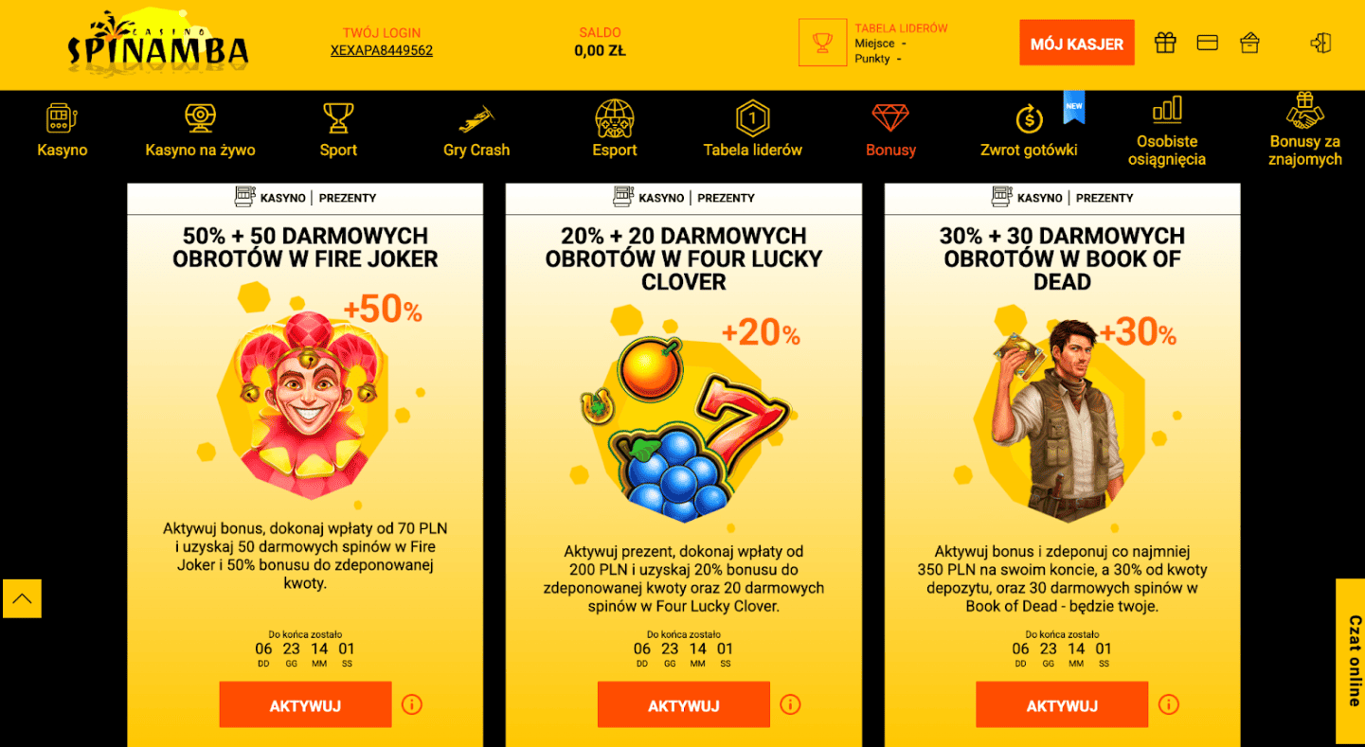Open the payment card icon in header
Viewport: 1365px width, 747px height.
point(1207,43)
